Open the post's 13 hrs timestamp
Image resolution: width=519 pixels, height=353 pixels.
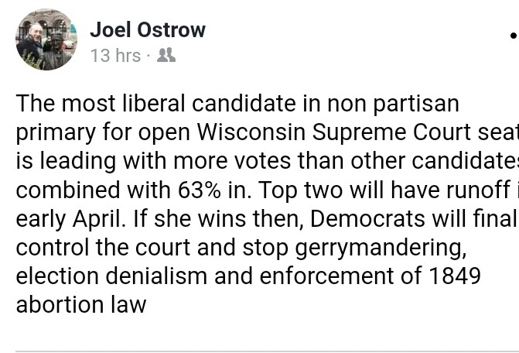click(x=115, y=55)
